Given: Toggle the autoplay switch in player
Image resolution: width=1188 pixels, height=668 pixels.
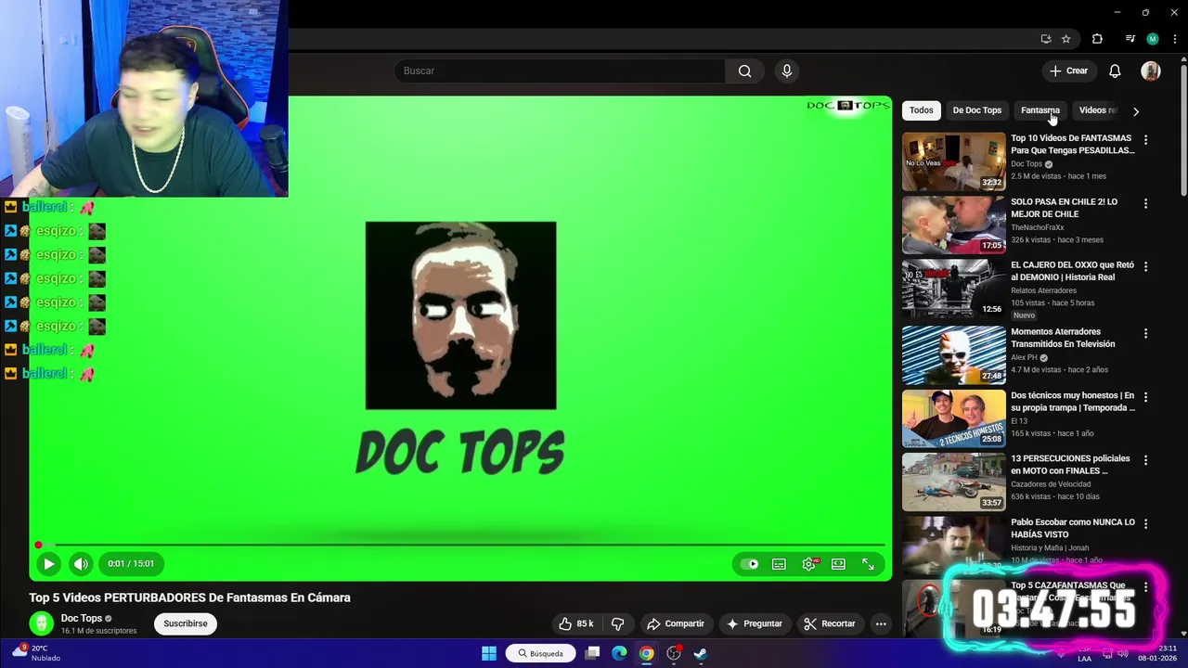Looking at the screenshot, I should tap(749, 564).
